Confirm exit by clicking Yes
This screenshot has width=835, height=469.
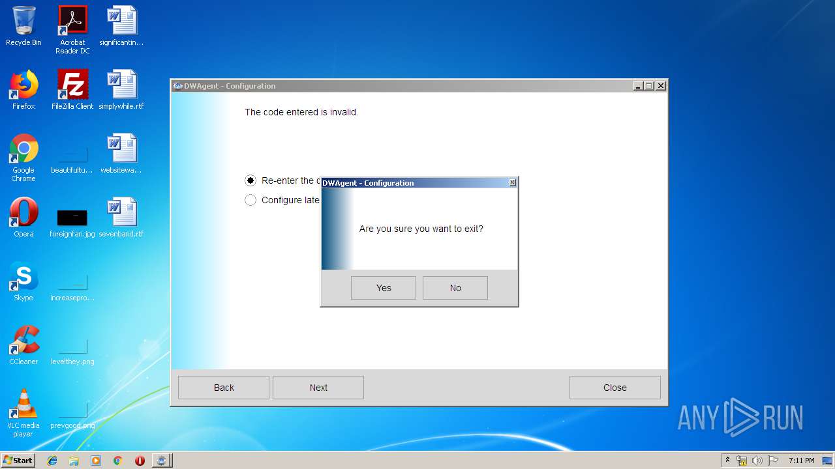click(x=384, y=288)
